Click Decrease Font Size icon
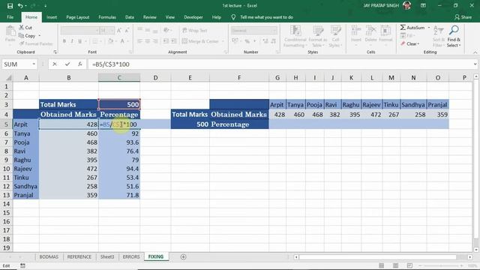This screenshot has width=480, height=270. coord(127,30)
